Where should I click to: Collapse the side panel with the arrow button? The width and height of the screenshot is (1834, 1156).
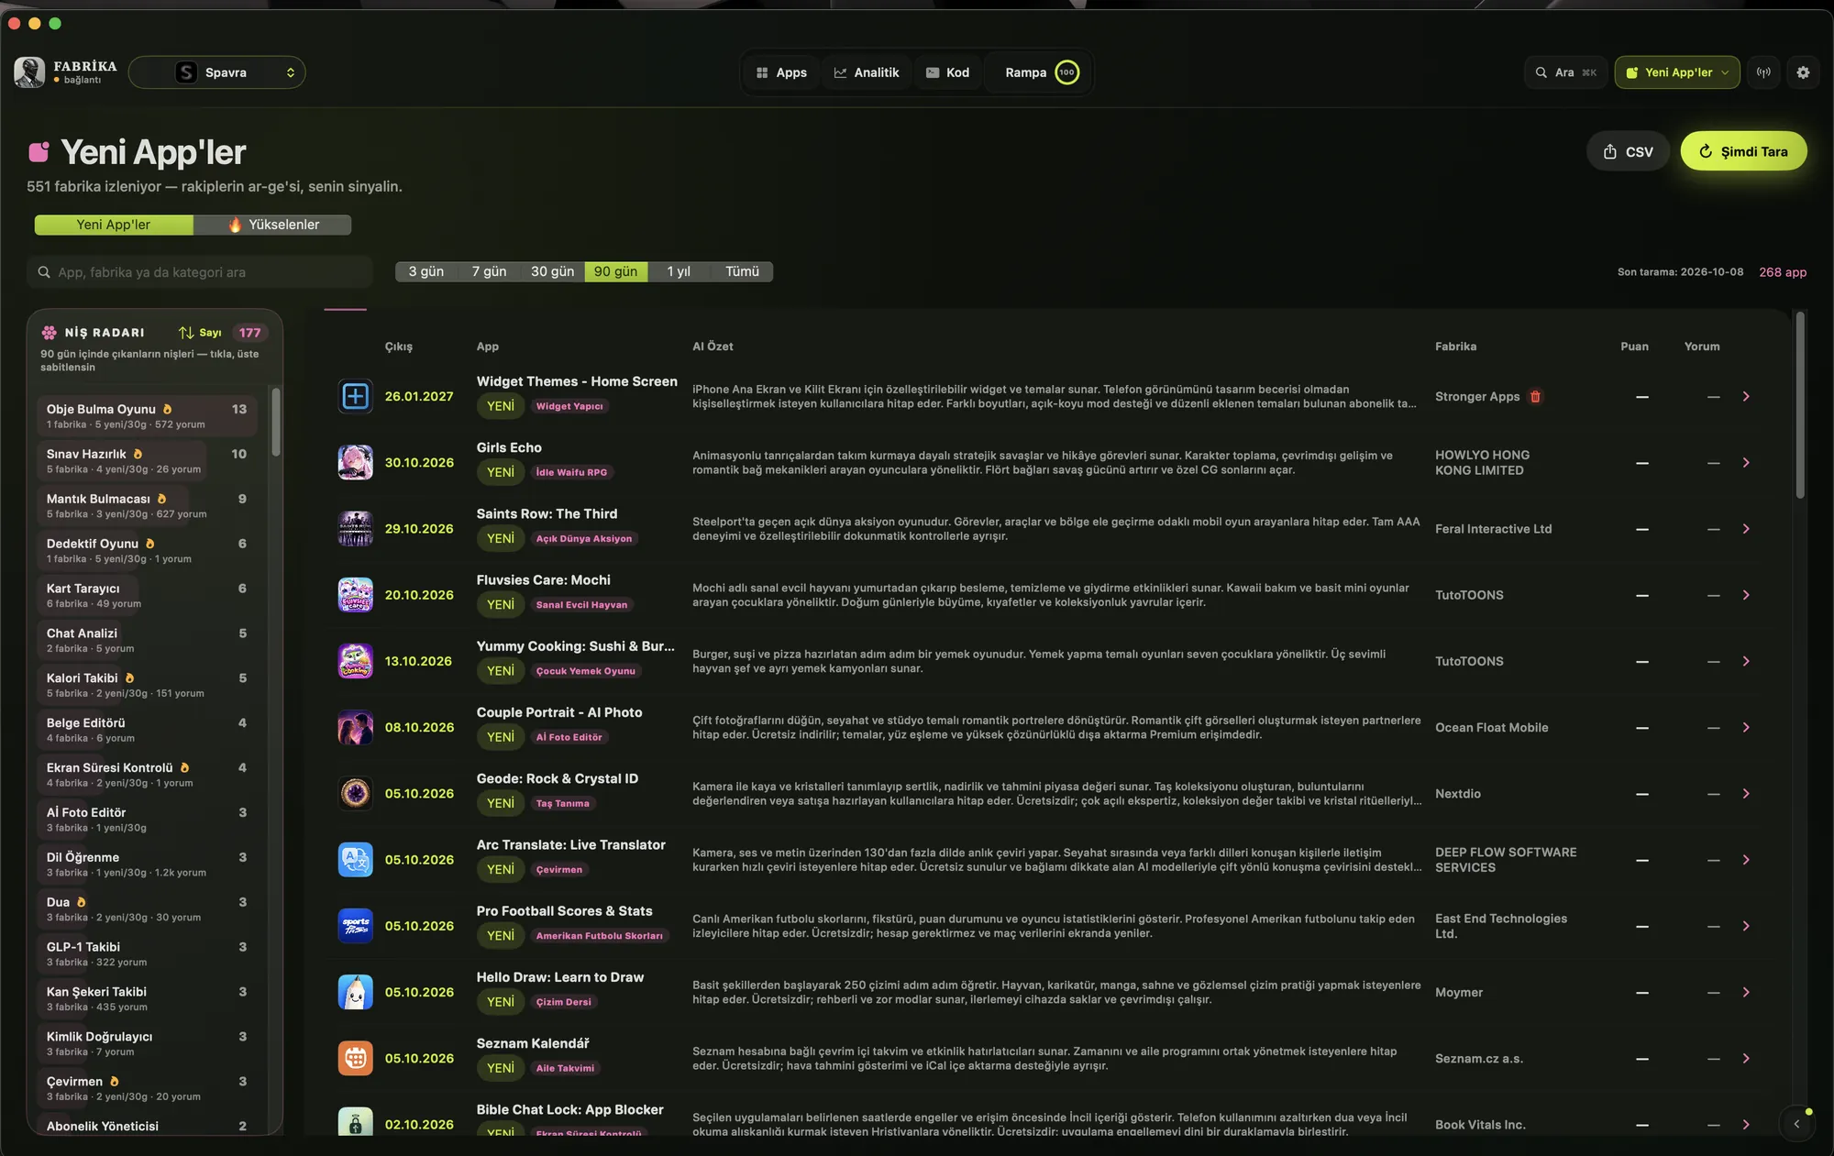coord(1796,1124)
